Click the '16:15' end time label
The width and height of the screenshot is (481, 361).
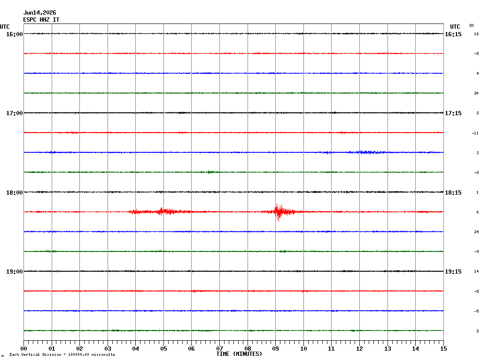pos(453,34)
